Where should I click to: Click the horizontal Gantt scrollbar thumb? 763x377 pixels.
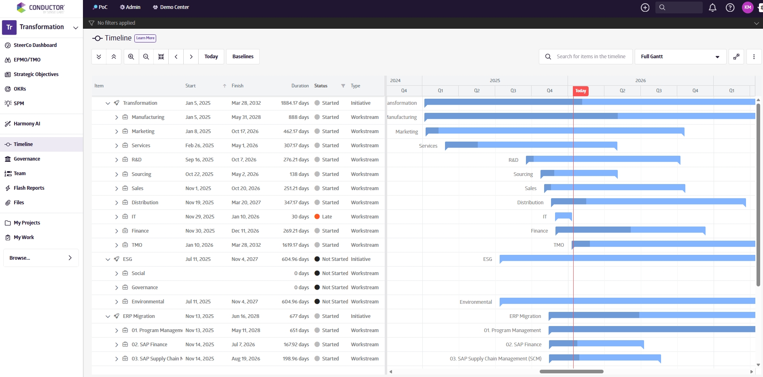571,371
